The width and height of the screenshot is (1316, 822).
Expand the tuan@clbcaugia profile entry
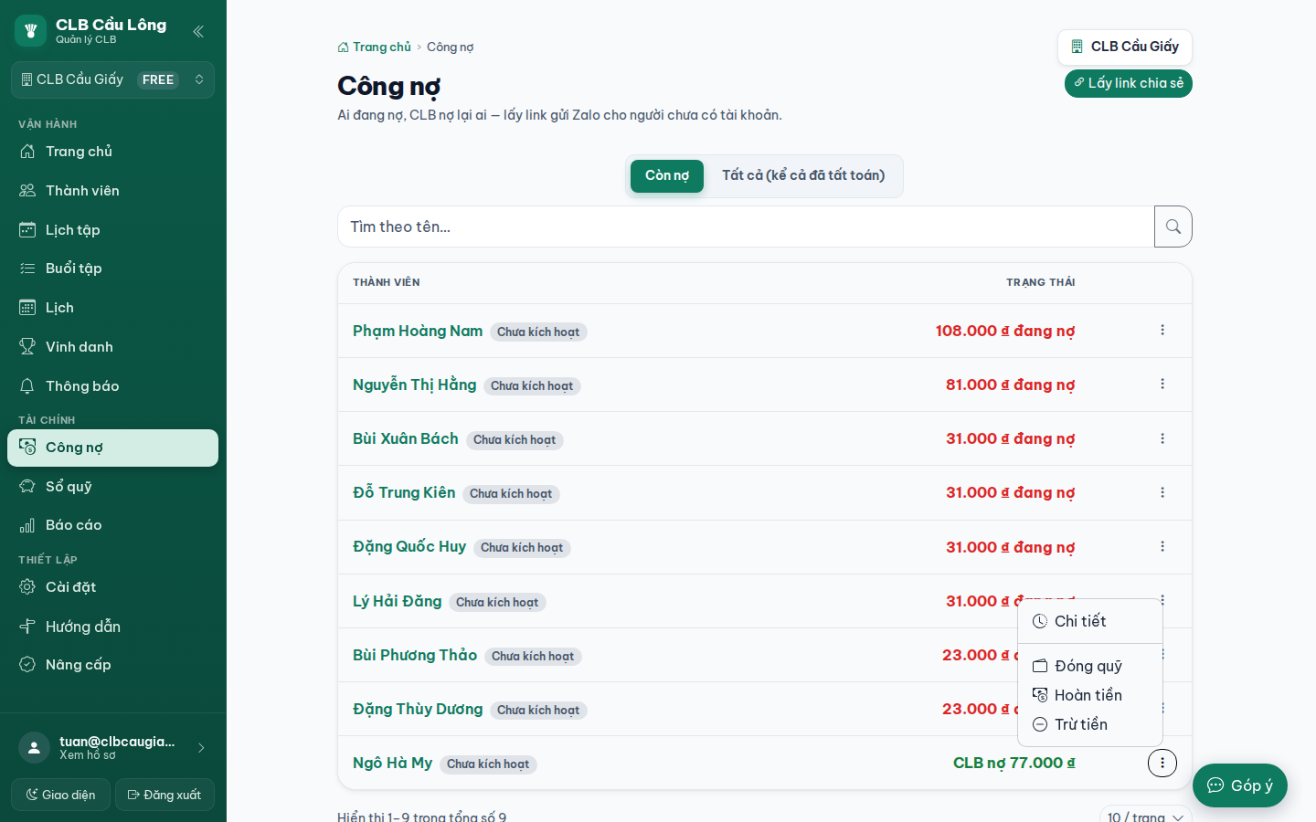pyautogui.click(x=112, y=747)
